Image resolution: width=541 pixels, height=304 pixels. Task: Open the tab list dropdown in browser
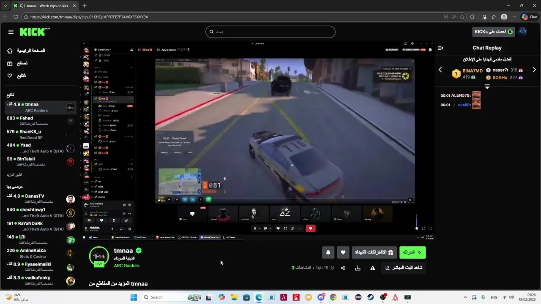[x=5, y=5]
